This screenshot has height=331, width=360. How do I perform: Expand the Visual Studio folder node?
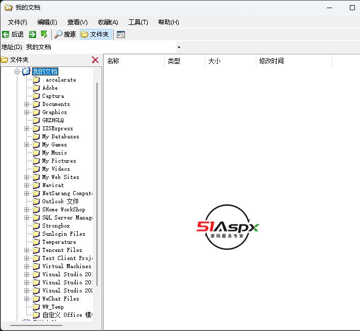pyautogui.click(x=27, y=274)
